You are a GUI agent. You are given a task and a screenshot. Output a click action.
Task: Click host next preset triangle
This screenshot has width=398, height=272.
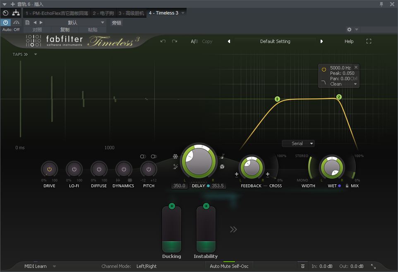coord(41,23)
